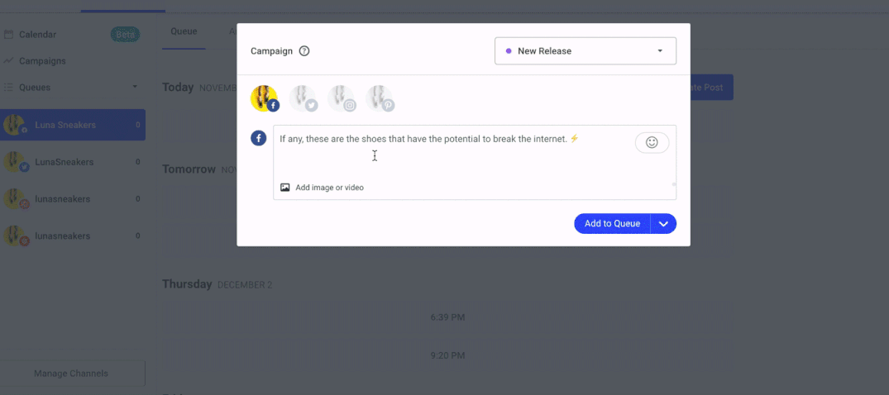
Task: Switch to the Queue tab
Action: pyautogui.click(x=184, y=31)
